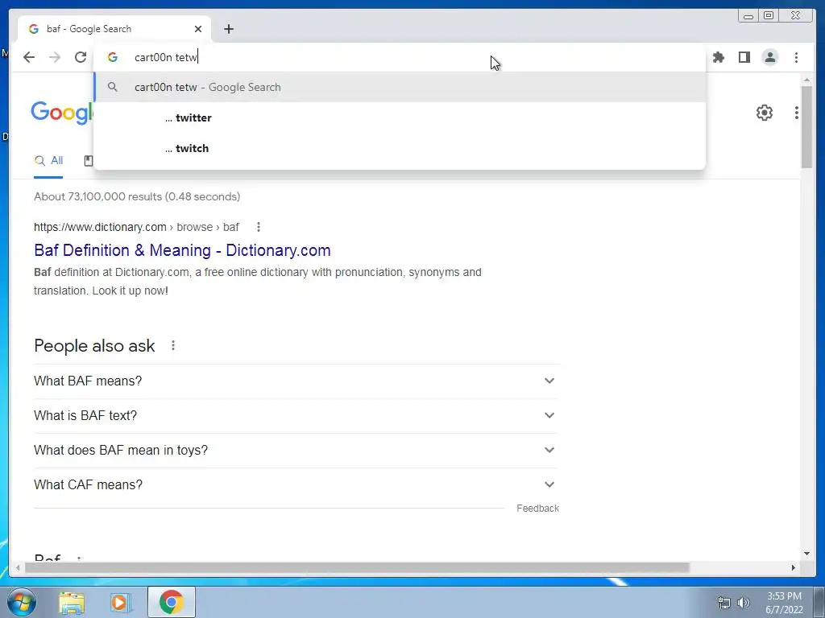Expand 'What does BAF mean in toys?'
The width and height of the screenshot is (825, 618).
point(296,451)
